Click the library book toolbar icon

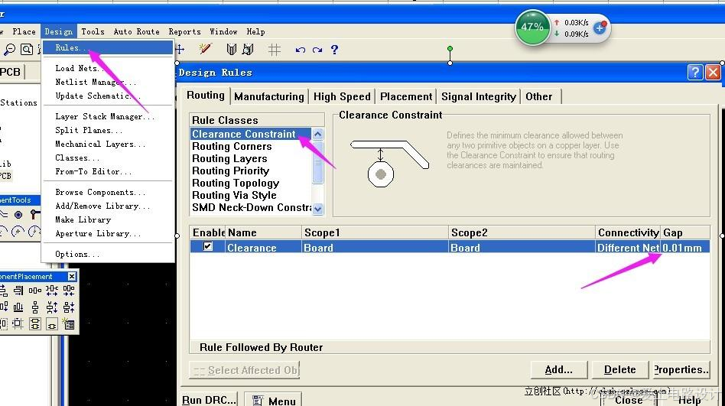(x=232, y=49)
